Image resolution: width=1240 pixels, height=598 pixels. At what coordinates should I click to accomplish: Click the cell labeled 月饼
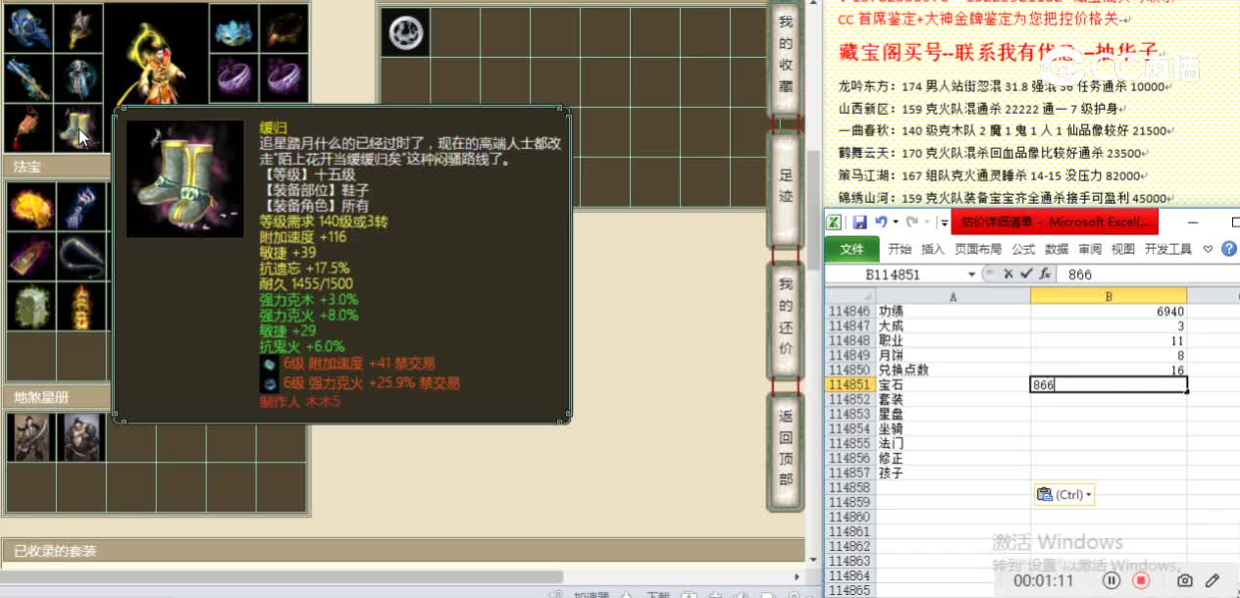pos(953,356)
